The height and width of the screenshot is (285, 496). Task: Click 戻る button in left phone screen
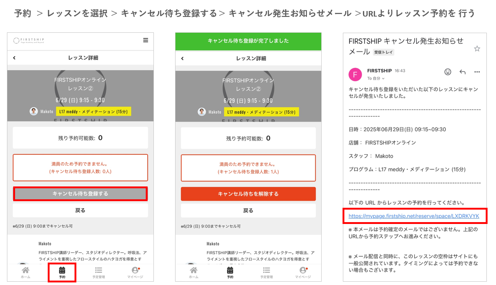click(80, 210)
